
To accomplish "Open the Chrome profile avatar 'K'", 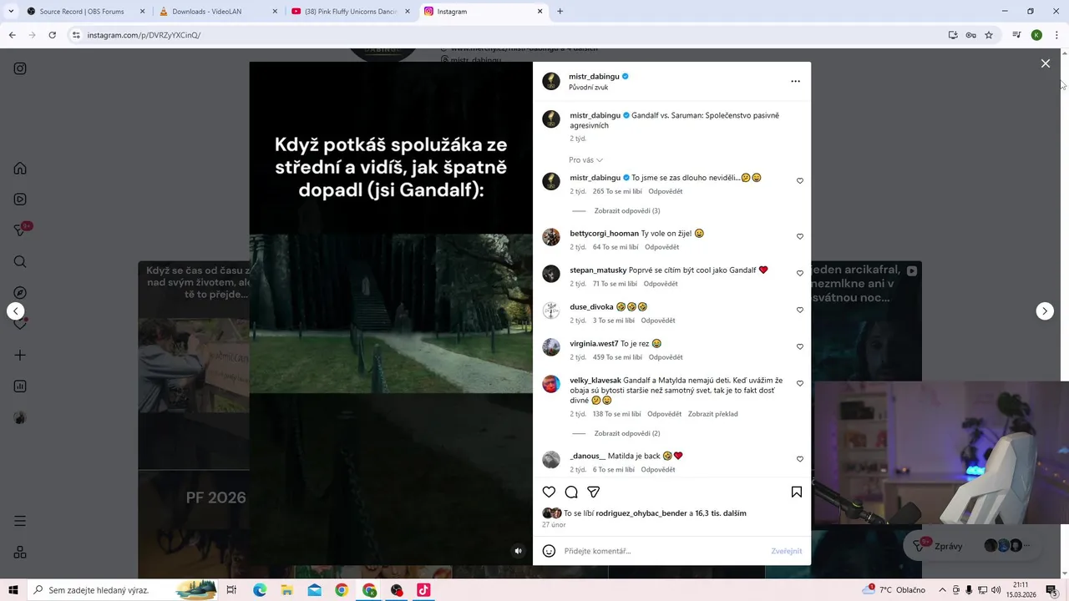I will pos(1036,35).
